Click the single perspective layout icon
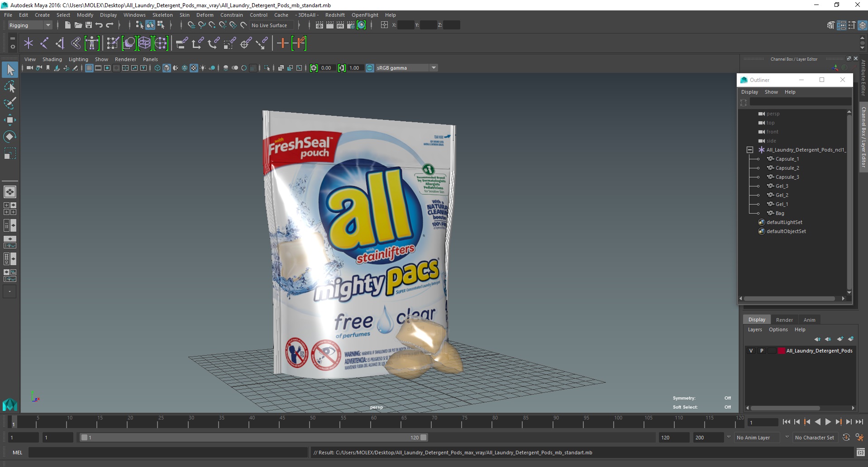868x467 pixels. [x=10, y=192]
